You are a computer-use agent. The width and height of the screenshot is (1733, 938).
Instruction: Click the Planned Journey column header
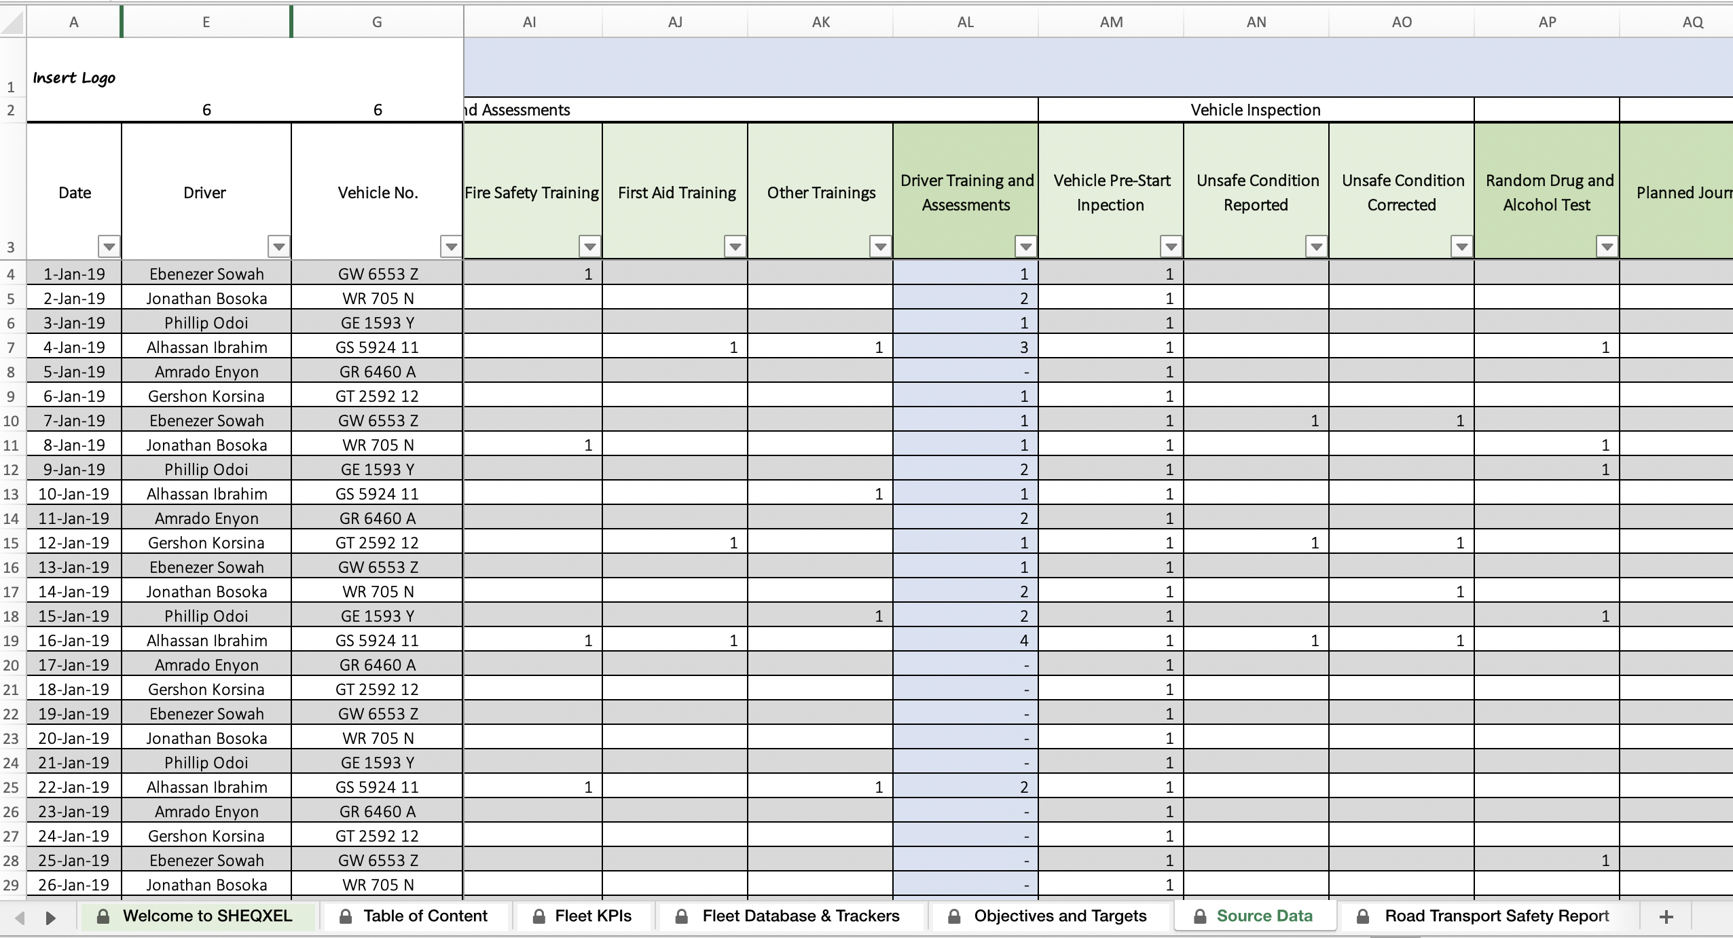pyautogui.click(x=1677, y=192)
